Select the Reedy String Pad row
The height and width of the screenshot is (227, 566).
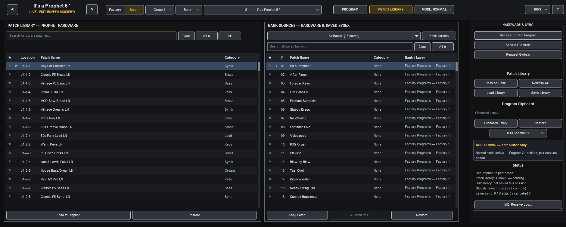(x=360, y=188)
